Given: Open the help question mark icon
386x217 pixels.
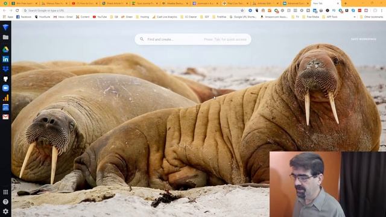Looking at the screenshot, I should click(5, 202).
